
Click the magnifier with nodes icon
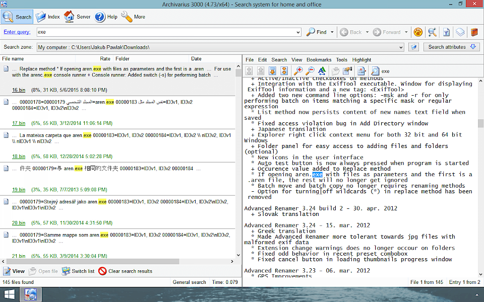point(432,32)
